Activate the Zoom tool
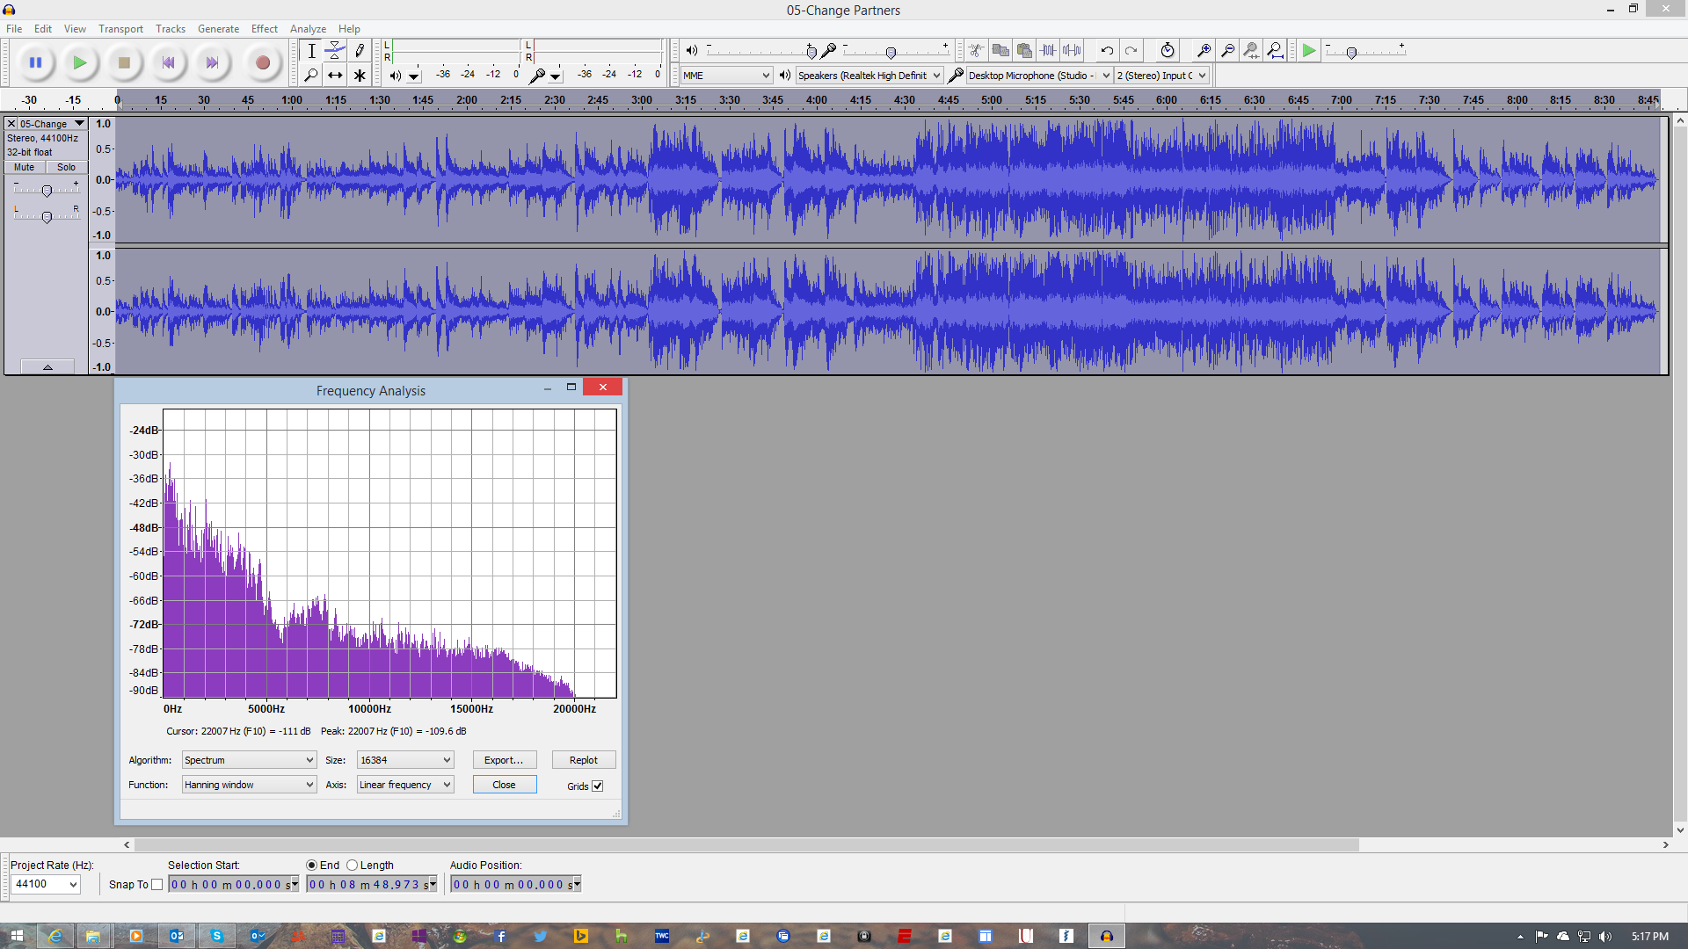 tap(310, 75)
